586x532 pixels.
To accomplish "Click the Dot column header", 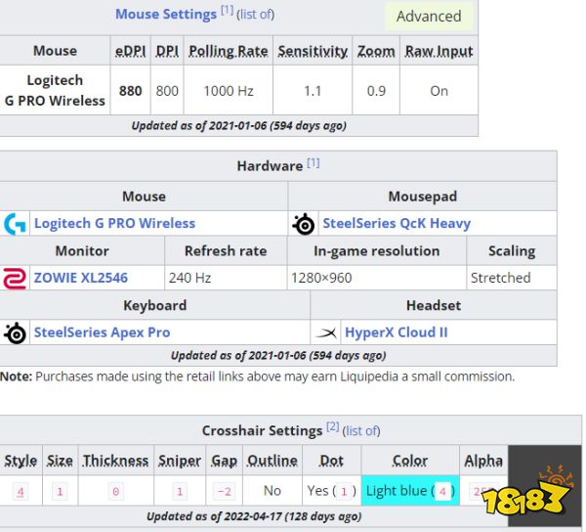I will click(x=331, y=461).
